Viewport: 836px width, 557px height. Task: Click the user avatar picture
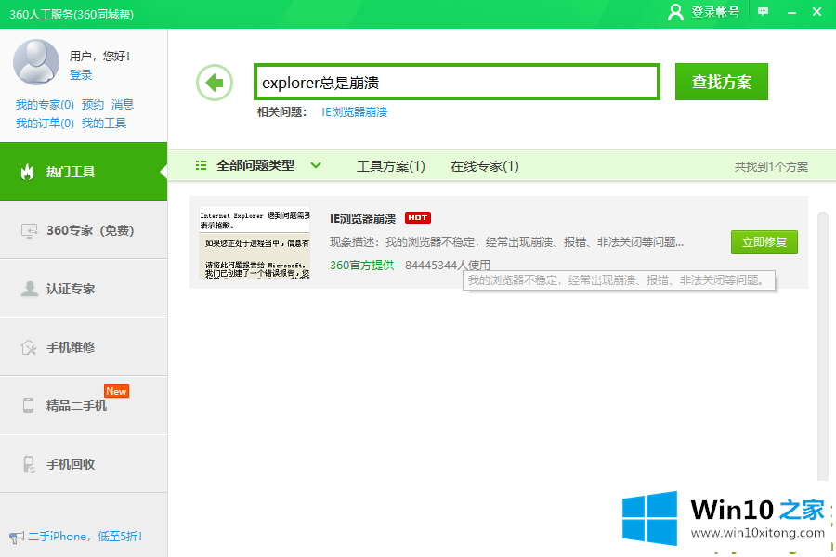click(35, 62)
